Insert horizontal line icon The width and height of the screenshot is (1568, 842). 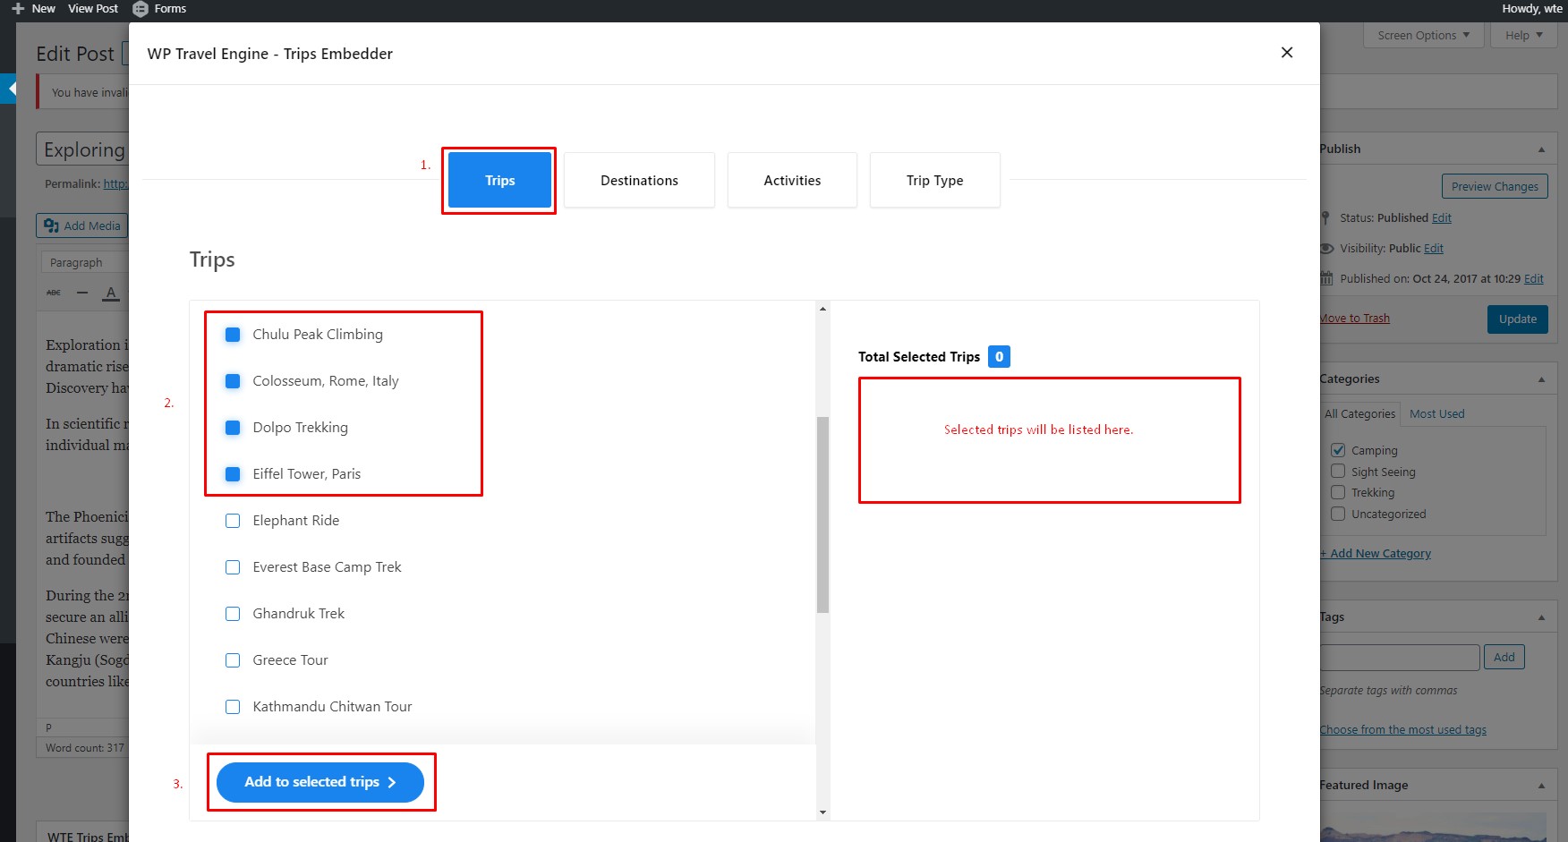[82, 293]
